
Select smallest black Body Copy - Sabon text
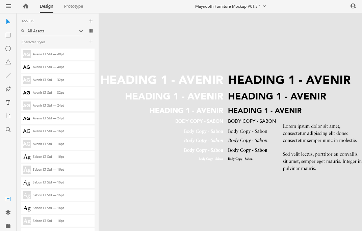[240, 159]
